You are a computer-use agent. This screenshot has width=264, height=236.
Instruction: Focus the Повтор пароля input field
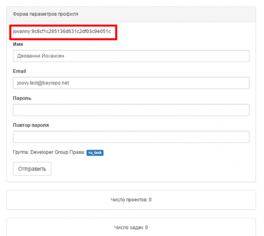coord(131,137)
